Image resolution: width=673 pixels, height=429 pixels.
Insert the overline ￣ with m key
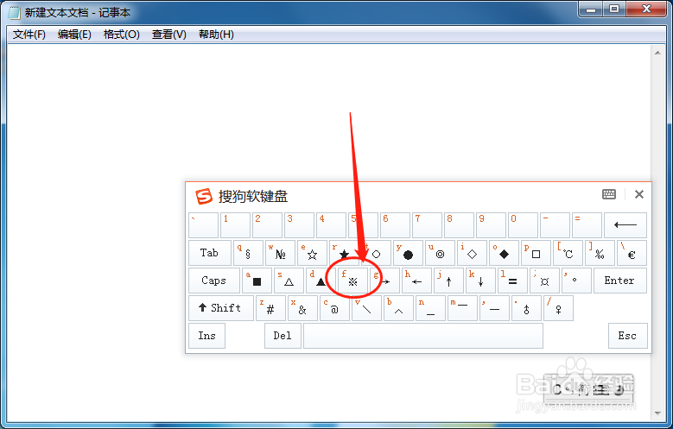point(462,308)
